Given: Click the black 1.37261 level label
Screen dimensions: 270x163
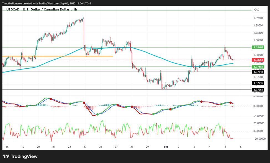Looking at the screenshot, I should tap(258, 90).
